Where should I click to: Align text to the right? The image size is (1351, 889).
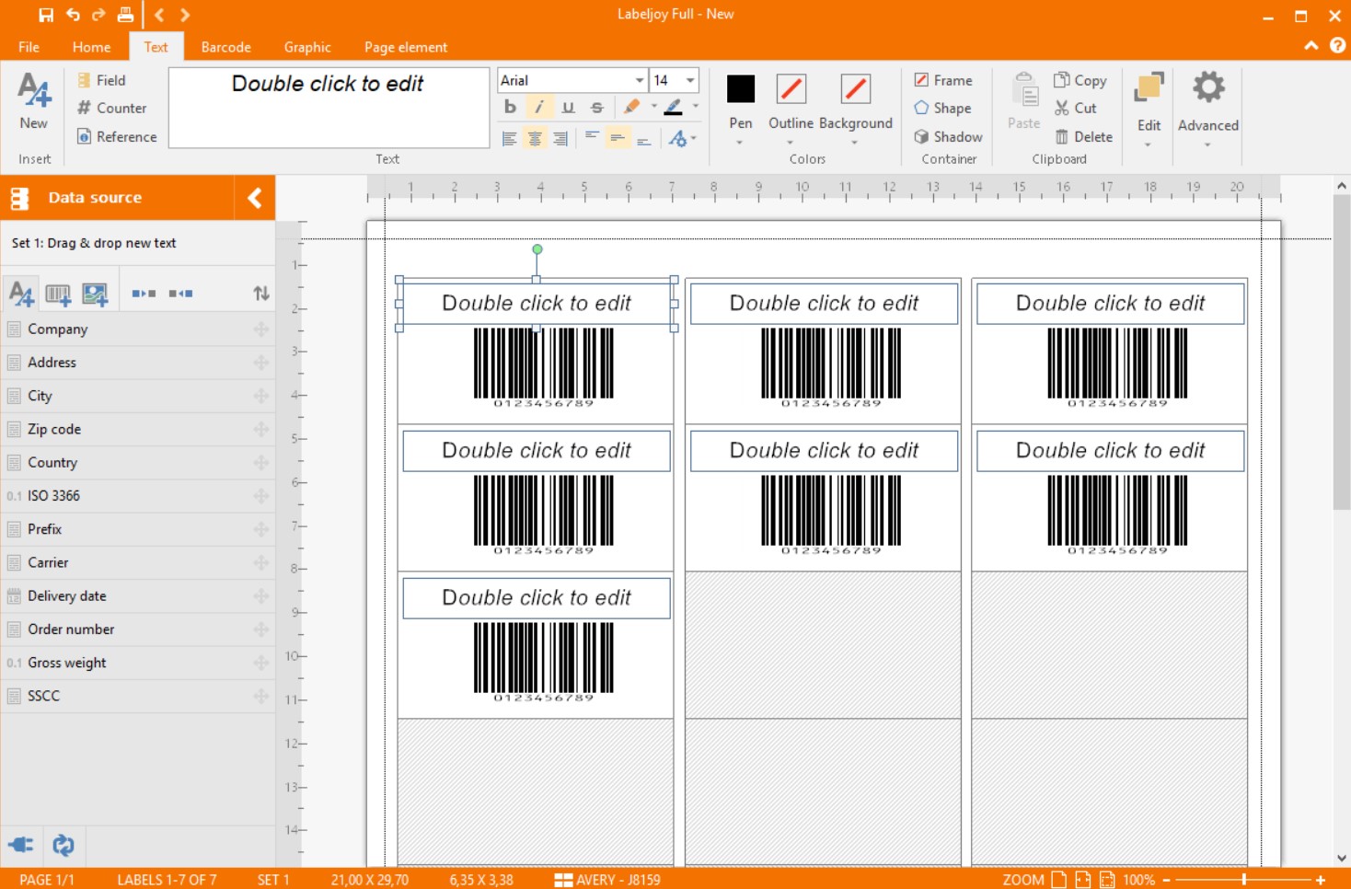(x=560, y=139)
